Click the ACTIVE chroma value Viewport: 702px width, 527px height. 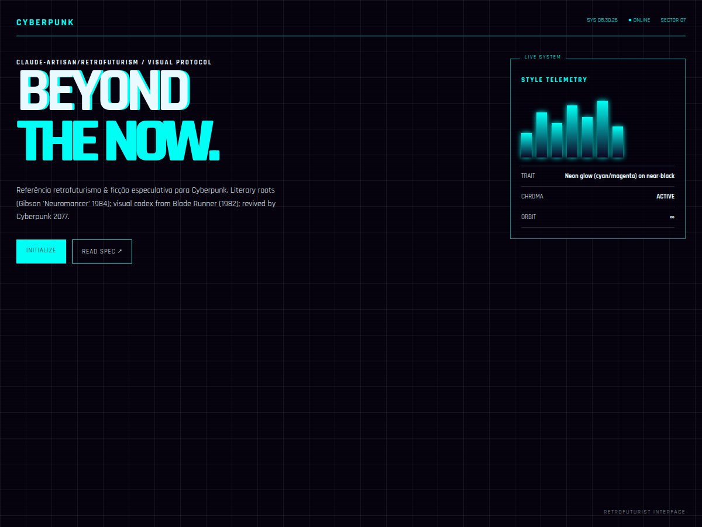click(665, 196)
